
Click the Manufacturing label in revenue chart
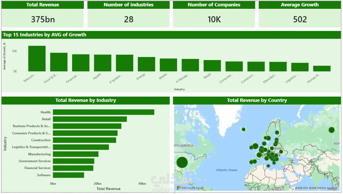pyautogui.click(x=39, y=154)
